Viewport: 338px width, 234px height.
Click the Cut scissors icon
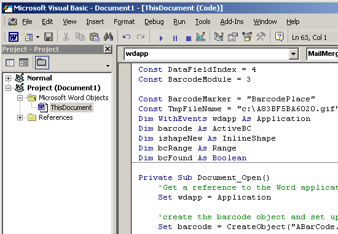coord(66,37)
